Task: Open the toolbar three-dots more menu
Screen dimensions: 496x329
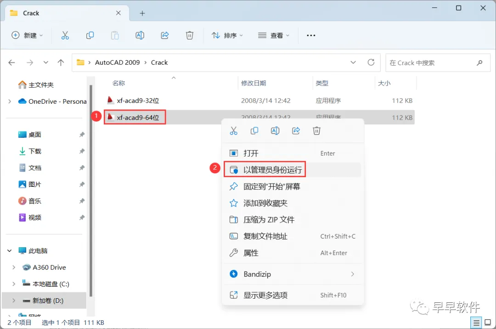Action: (311, 35)
